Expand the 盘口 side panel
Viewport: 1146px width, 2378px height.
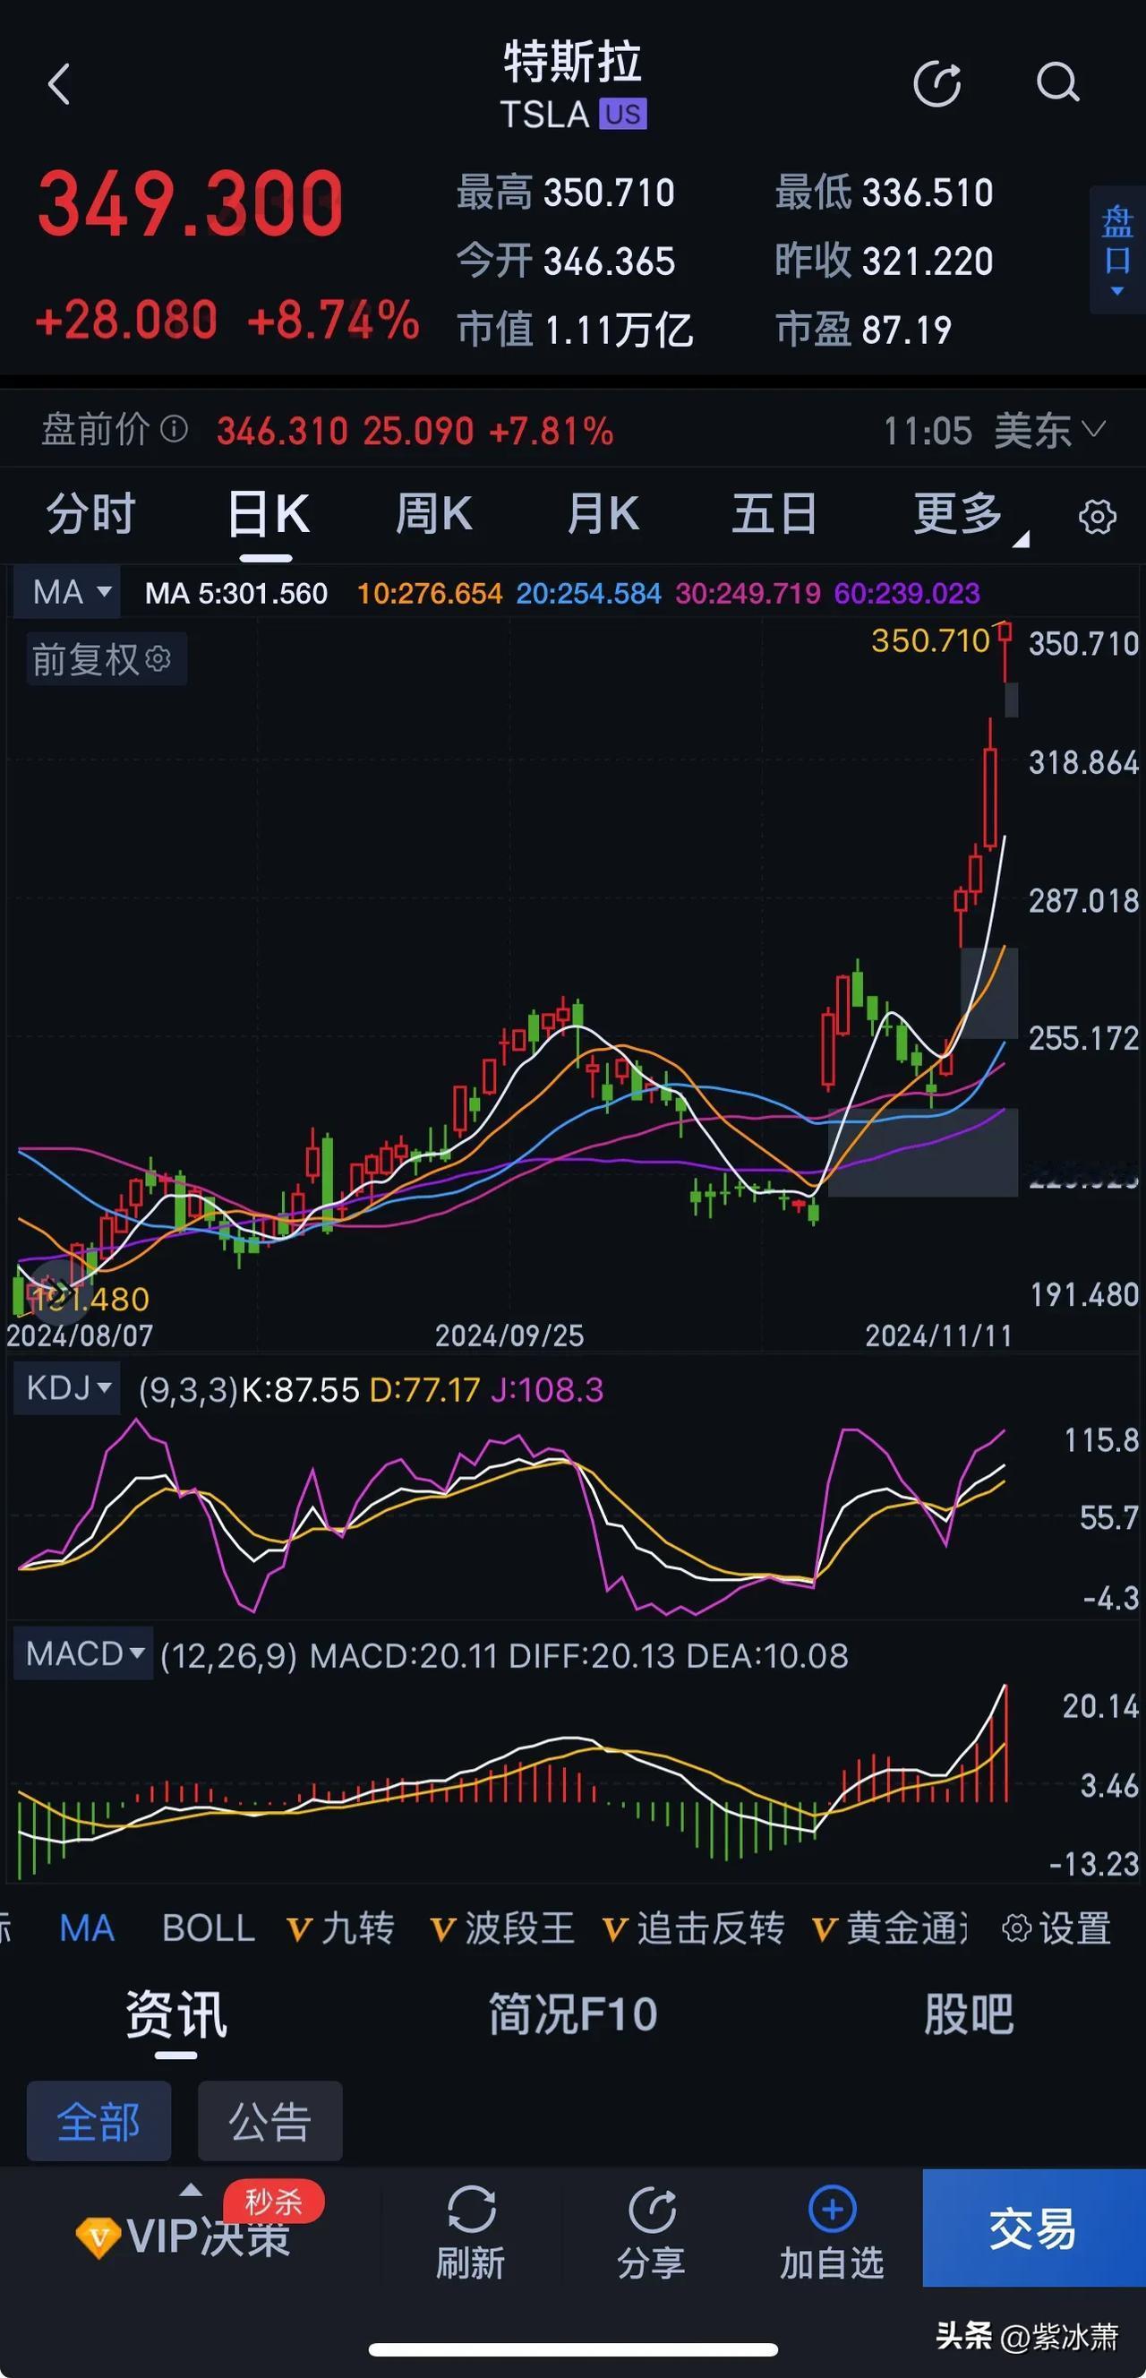tap(1117, 249)
